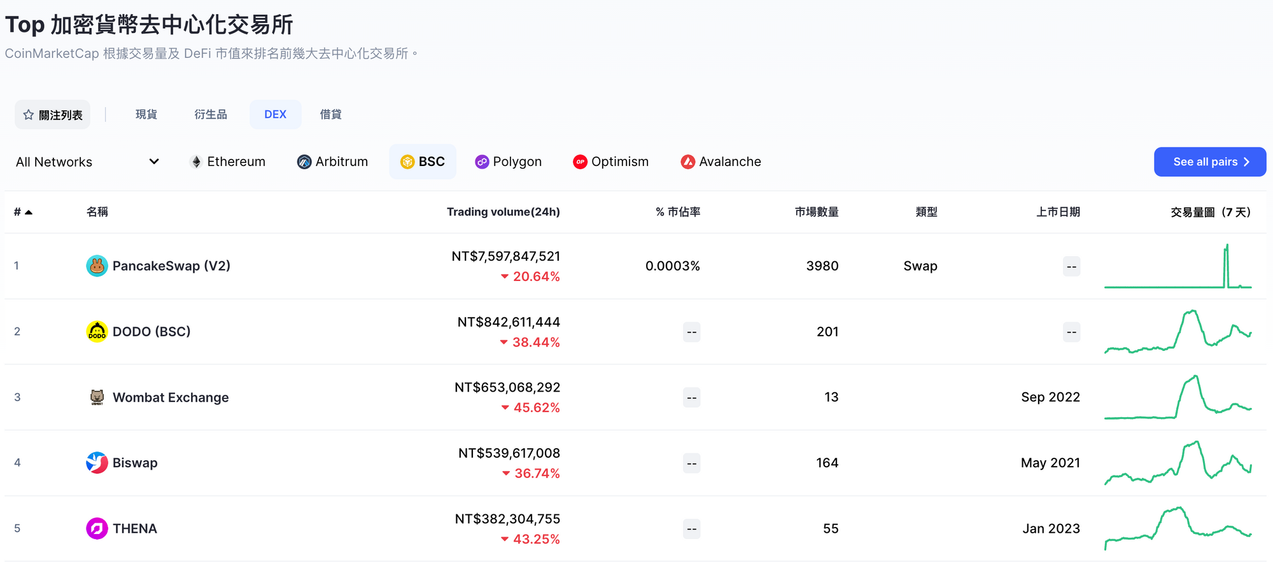This screenshot has width=1273, height=562.
Task: Click the DODO (BSC) yellow logo
Action: [x=97, y=331]
